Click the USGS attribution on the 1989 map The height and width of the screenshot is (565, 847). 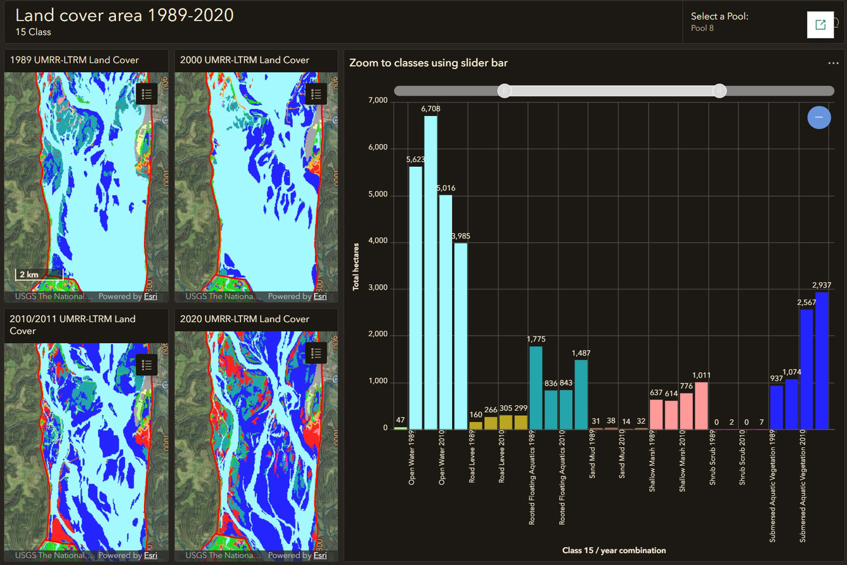(54, 296)
